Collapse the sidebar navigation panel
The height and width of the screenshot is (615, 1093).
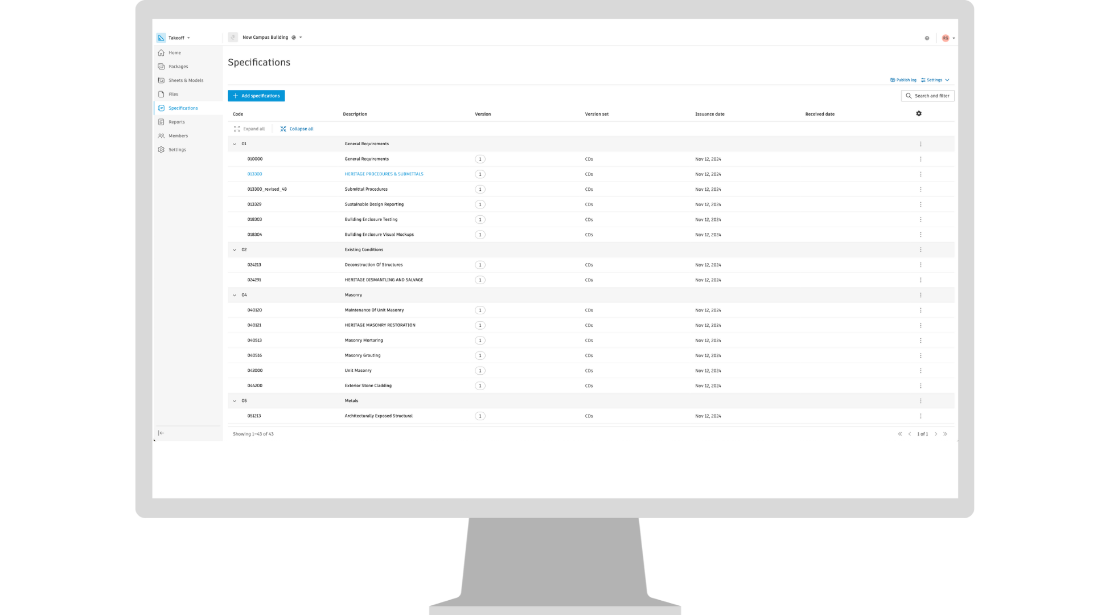pyautogui.click(x=161, y=433)
